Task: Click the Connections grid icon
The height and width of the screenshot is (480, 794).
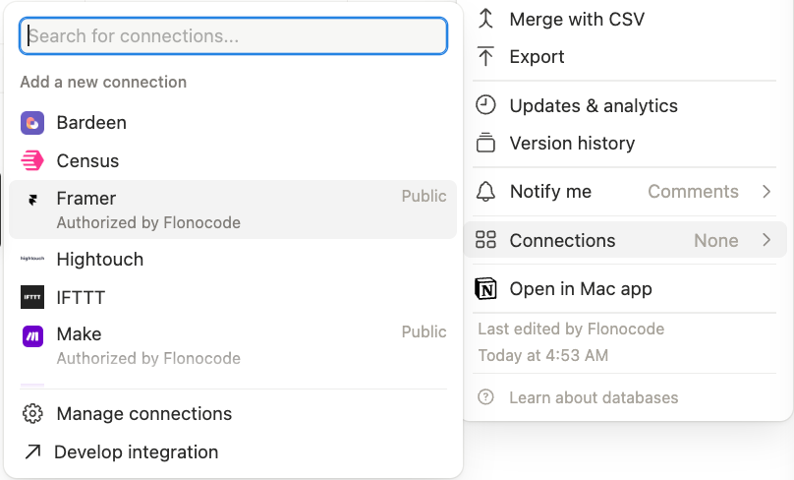Action: [485, 240]
